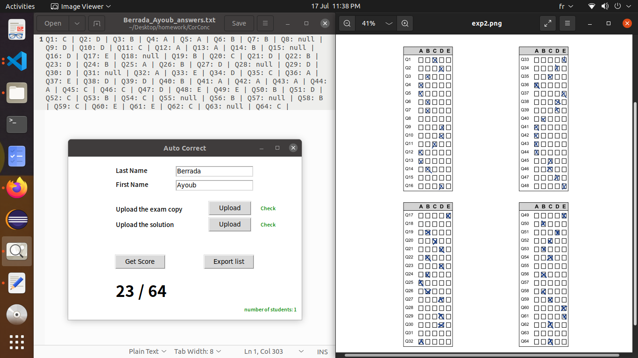Open the volume indicator in the top bar

click(x=605, y=6)
